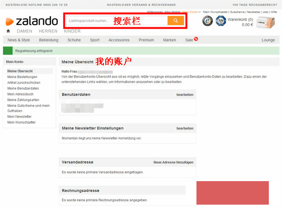Screen dimensions: 282x207
Task: Click Neue Adresse hinzufügen
Action: coord(173,162)
